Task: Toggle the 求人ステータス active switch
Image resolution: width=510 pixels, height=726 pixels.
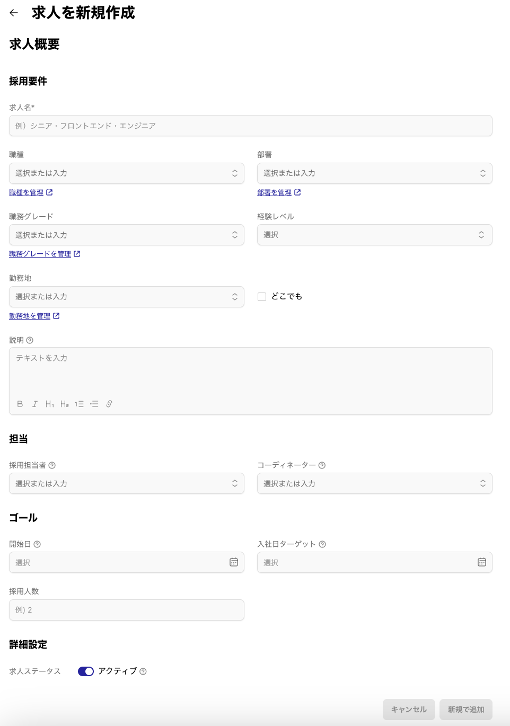Action: (x=86, y=671)
